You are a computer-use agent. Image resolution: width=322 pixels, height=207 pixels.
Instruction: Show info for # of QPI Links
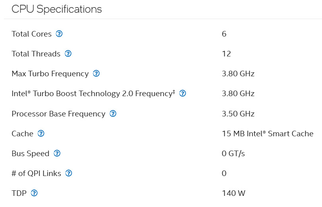(x=69, y=173)
